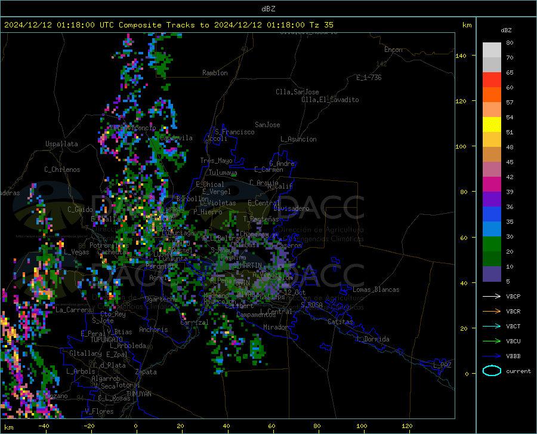Select the blue 35 dBZ color swatch
The image size is (537, 434).
tap(492, 214)
